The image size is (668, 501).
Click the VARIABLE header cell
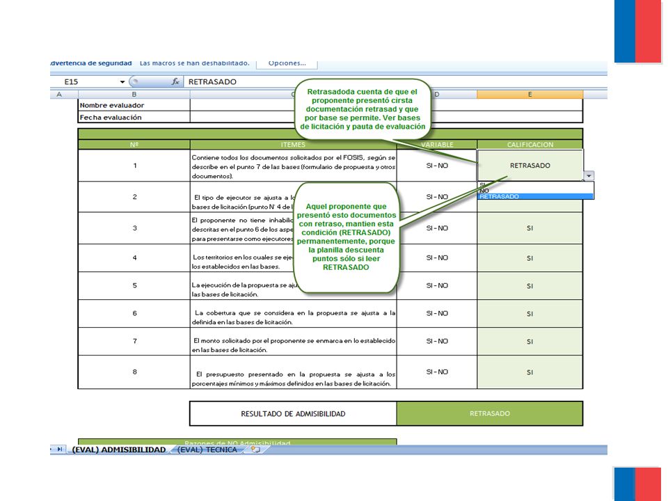tap(437, 145)
